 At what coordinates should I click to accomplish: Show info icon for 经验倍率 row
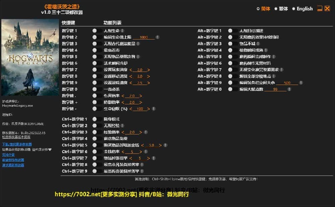[146, 132]
